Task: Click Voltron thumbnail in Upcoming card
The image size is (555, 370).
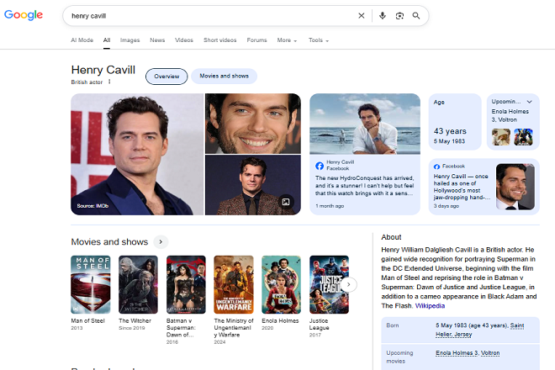Action: click(x=523, y=137)
